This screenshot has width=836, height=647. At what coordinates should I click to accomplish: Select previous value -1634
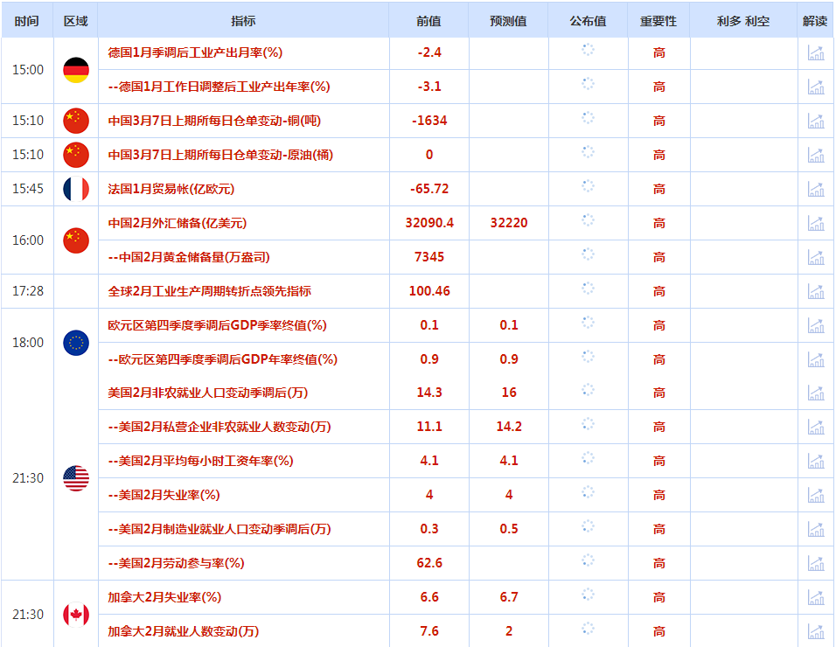(429, 121)
